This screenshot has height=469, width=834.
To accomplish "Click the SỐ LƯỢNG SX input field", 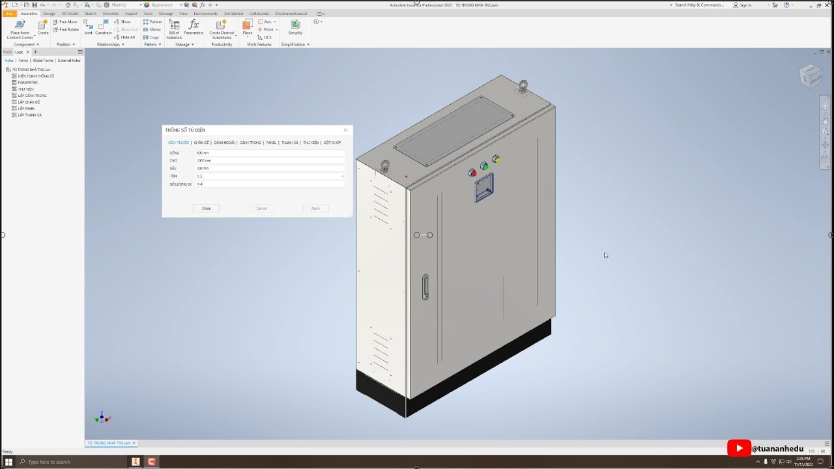I will click(x=270, y=184).
